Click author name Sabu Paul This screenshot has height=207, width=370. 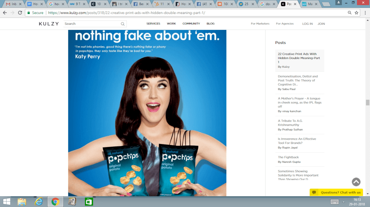coord(289,89)
